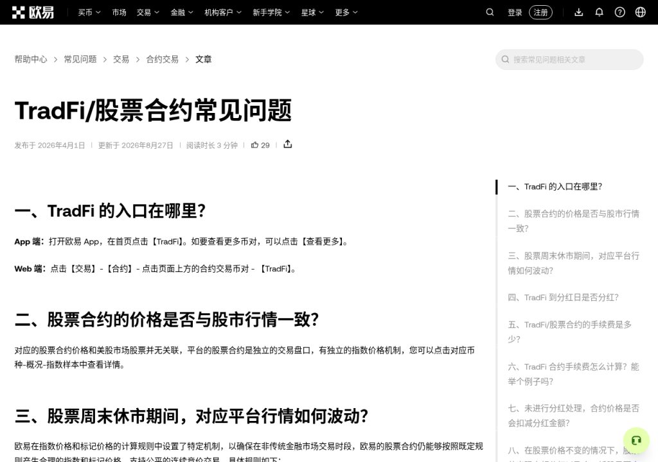
Task: Go to 常见问题 breadcrumb
Action: 80,60
